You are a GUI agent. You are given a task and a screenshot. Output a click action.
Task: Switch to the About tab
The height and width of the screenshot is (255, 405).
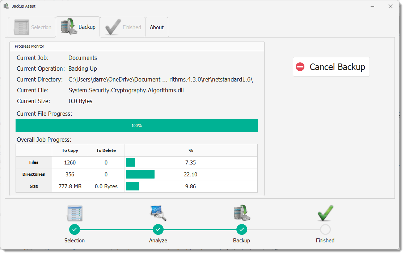click(157, 27)
